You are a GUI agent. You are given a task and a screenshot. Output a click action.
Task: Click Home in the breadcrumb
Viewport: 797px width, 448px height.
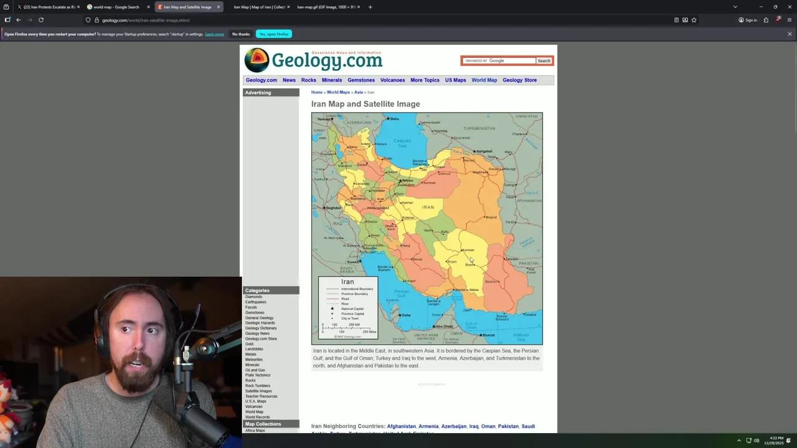[x=317, y=92]
